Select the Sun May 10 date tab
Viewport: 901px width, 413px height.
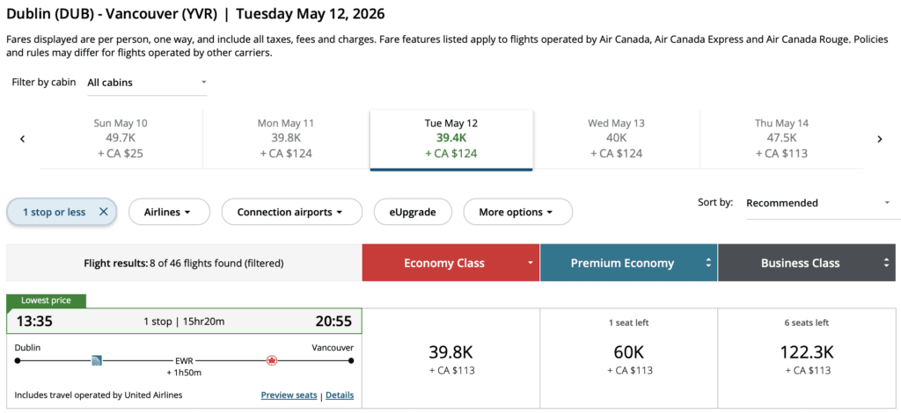click(x=121, y=139)
